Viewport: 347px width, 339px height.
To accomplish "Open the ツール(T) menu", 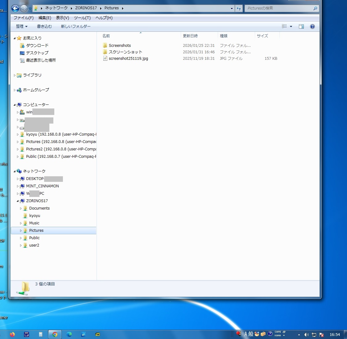I will point(82,18).
